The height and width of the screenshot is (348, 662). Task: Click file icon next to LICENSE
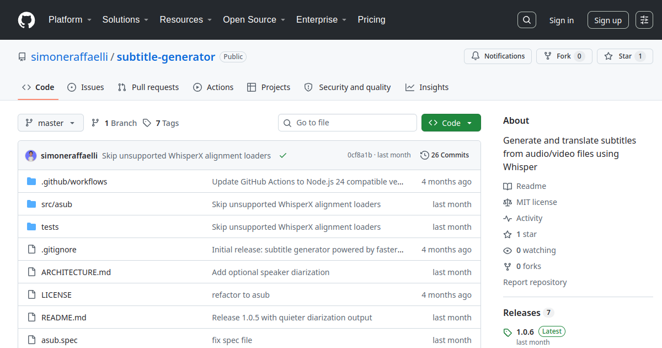point(31,295)
